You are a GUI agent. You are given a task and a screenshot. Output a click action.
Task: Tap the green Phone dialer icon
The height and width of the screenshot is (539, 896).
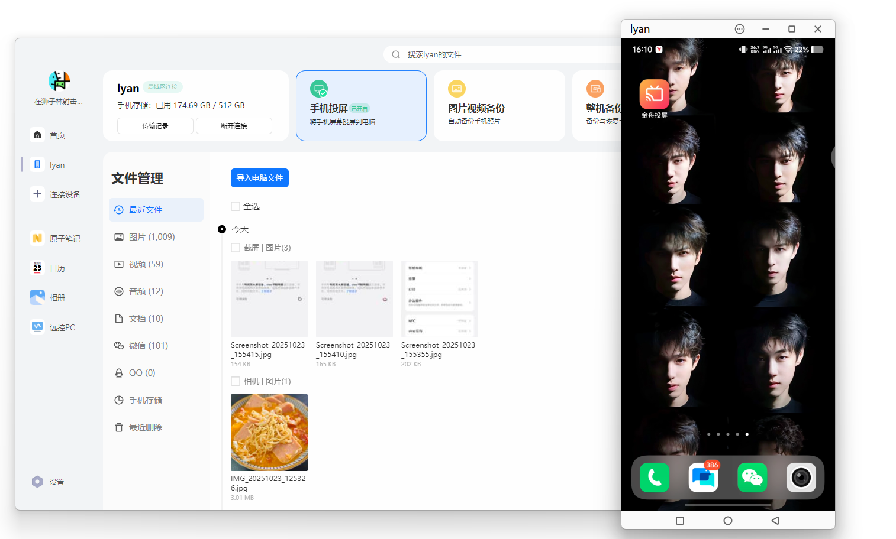655,478
